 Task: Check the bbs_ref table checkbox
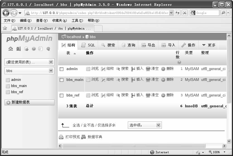coord(61,95)
